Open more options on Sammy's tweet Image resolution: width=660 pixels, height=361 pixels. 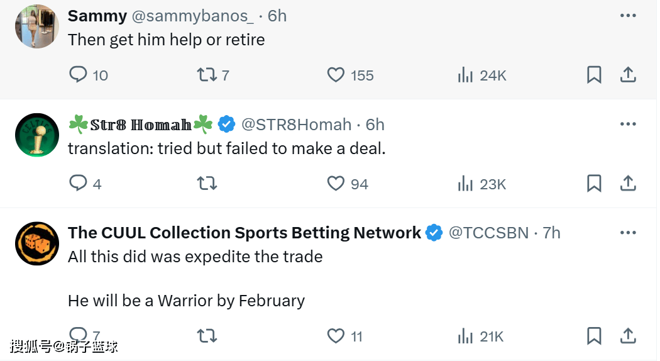(x=628, y=16)
